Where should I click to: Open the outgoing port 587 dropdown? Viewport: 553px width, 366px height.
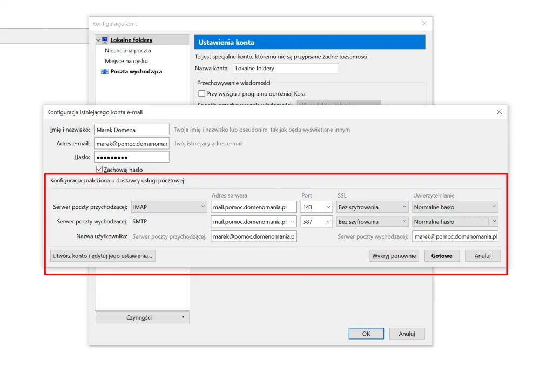tap(316, 221)
